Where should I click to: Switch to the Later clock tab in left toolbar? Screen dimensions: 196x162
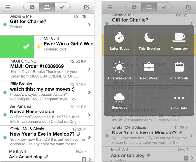32,7
